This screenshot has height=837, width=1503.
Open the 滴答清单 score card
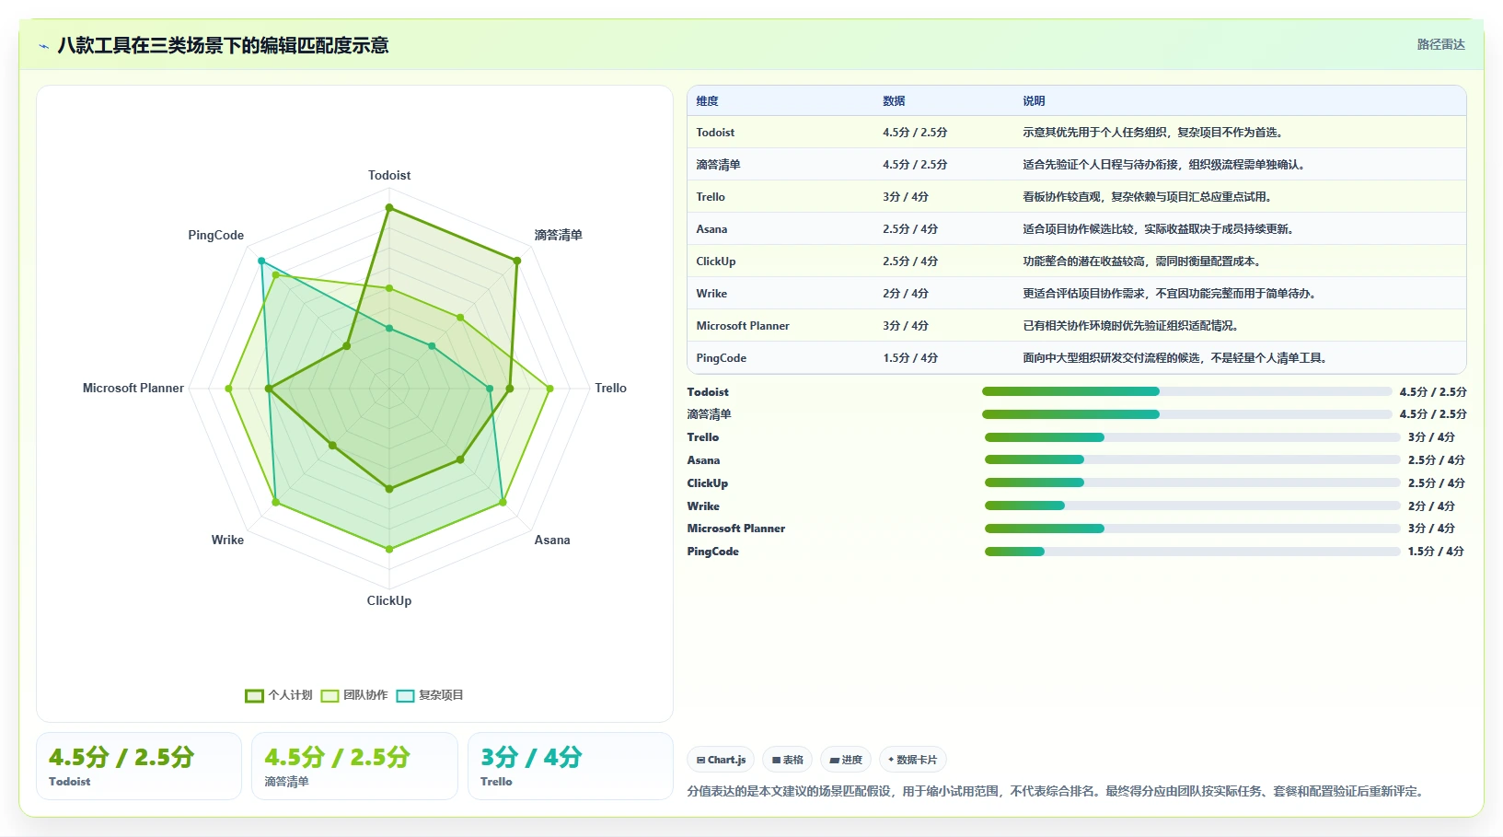354,766
